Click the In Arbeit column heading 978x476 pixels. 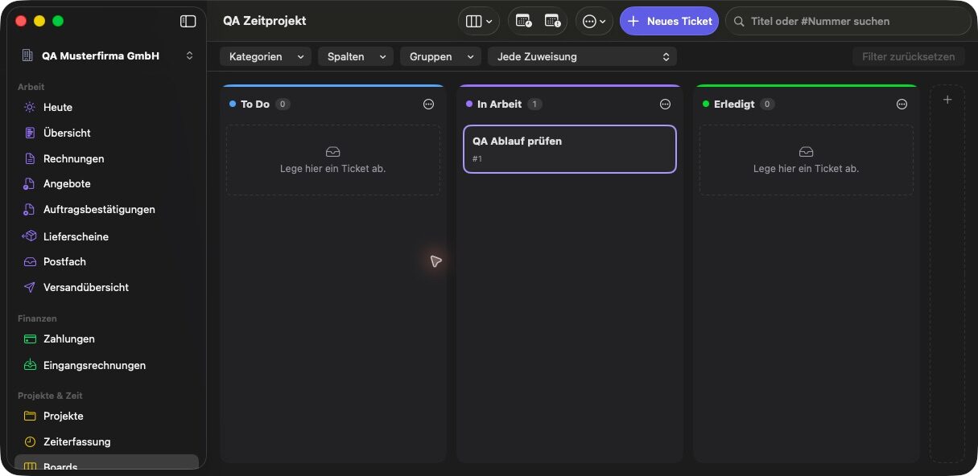coord(499,104)
